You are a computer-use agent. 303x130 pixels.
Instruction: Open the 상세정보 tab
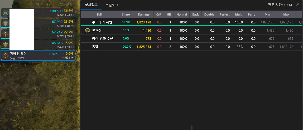(x=91, y=5)
